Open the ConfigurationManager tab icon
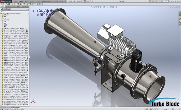 [x=6, y=9]
